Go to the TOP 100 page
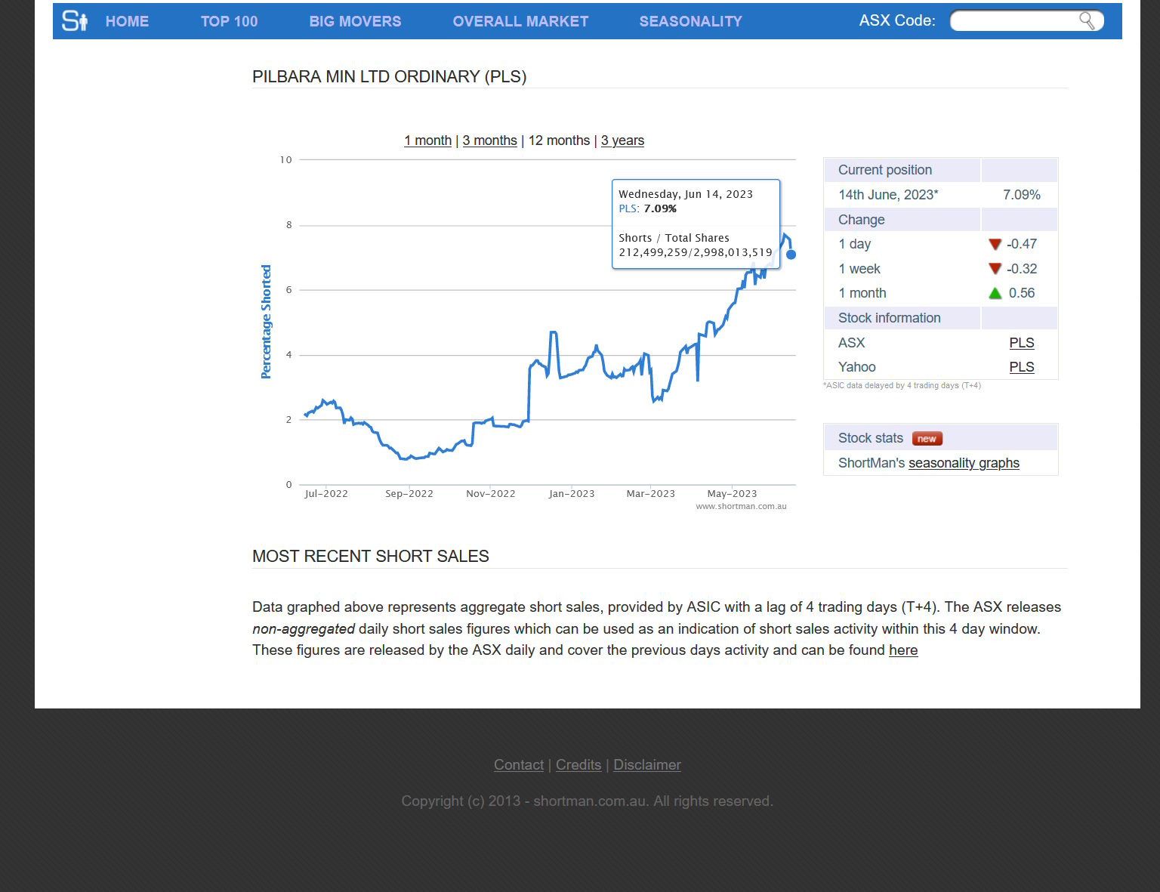Screen dimensions: 1160x892 (x=229, y=21)
